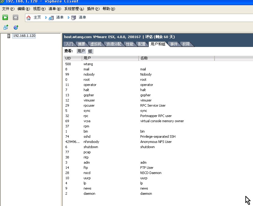Select the nscd user row
253x206 pixels.
pyautogui.click(x=158, y=173)
